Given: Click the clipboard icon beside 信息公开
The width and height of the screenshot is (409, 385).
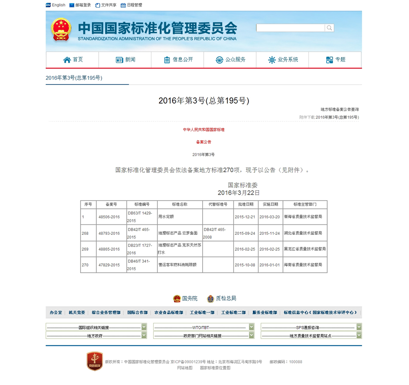Looking at the screenshot, I should click(167, 60).
